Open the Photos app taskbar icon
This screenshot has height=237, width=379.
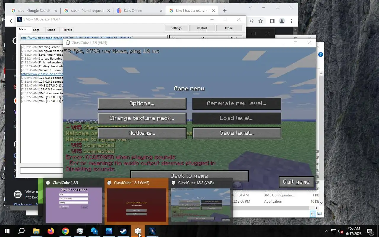coord(109,231)
